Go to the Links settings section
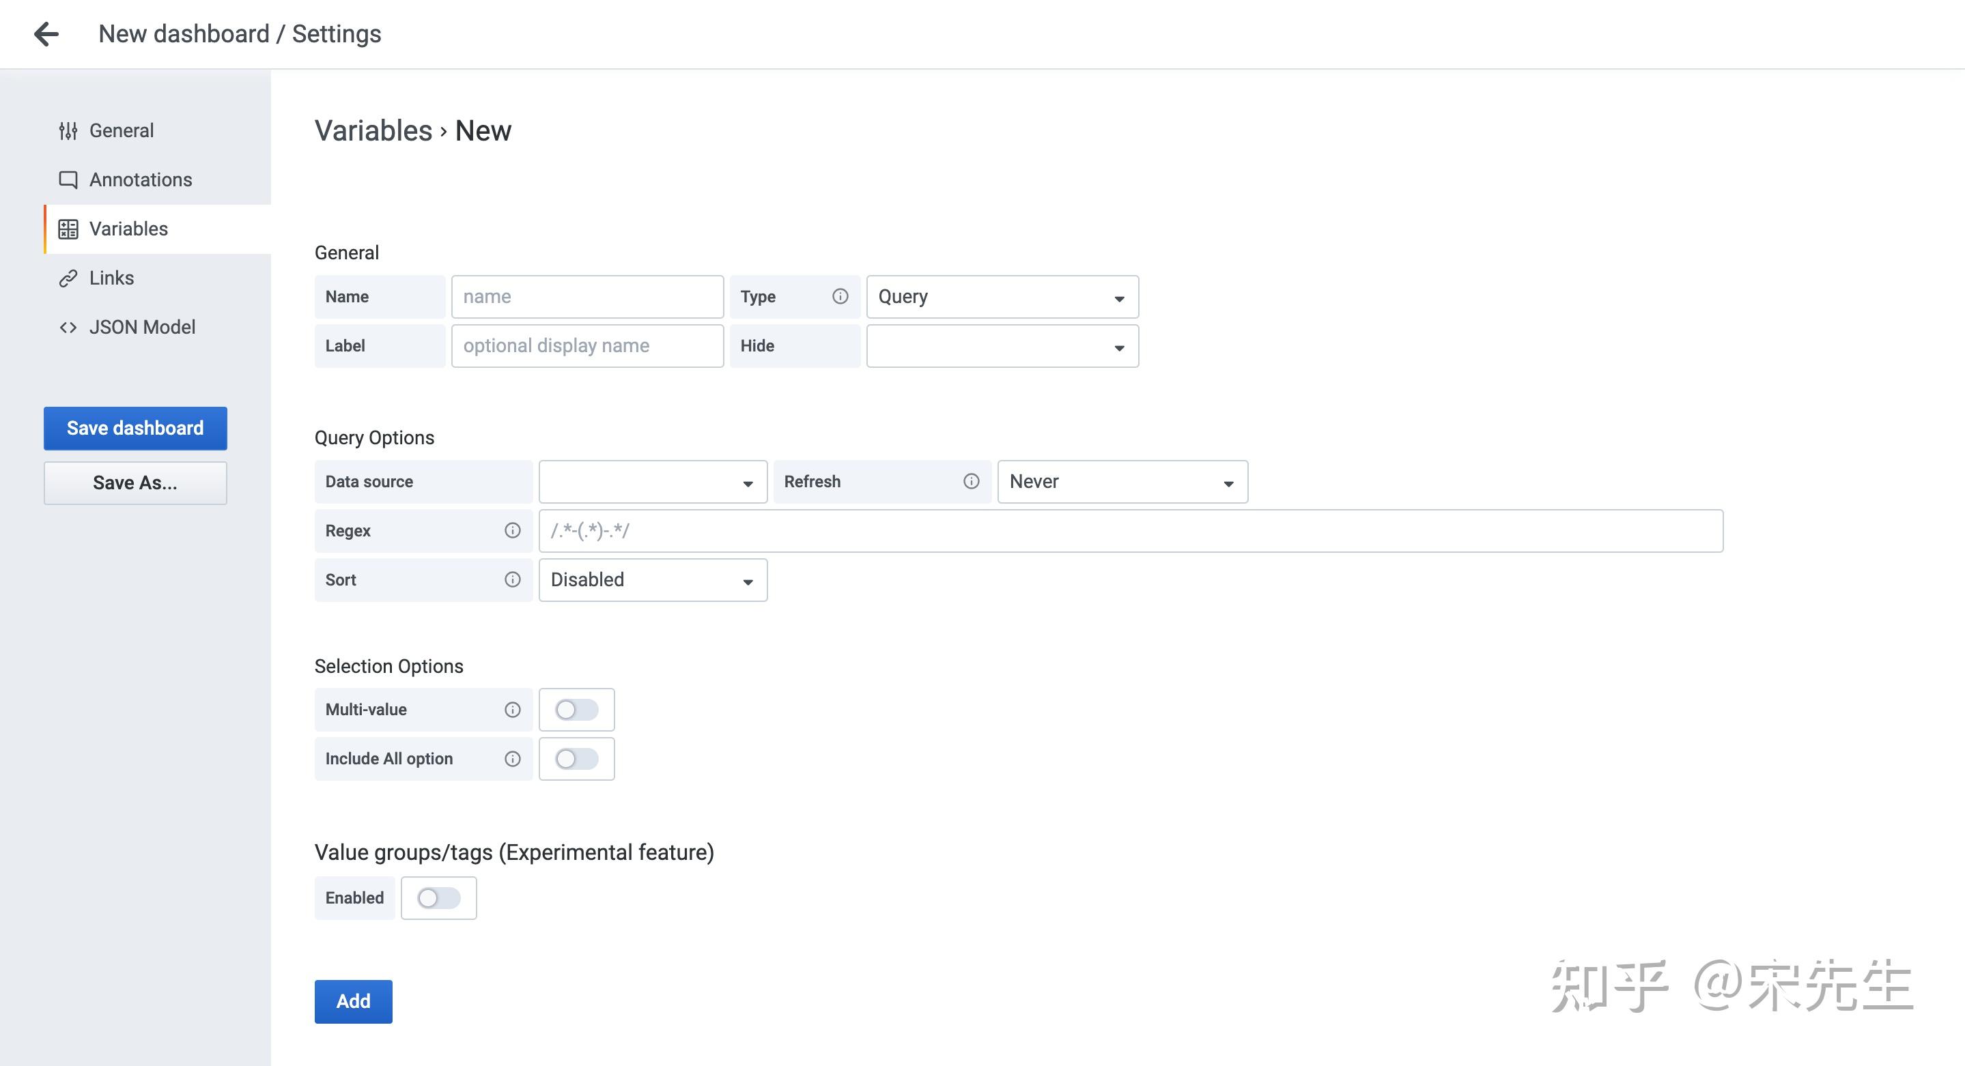Image resolution: width=1965 pixels, height=1066 pixels. 111,278
